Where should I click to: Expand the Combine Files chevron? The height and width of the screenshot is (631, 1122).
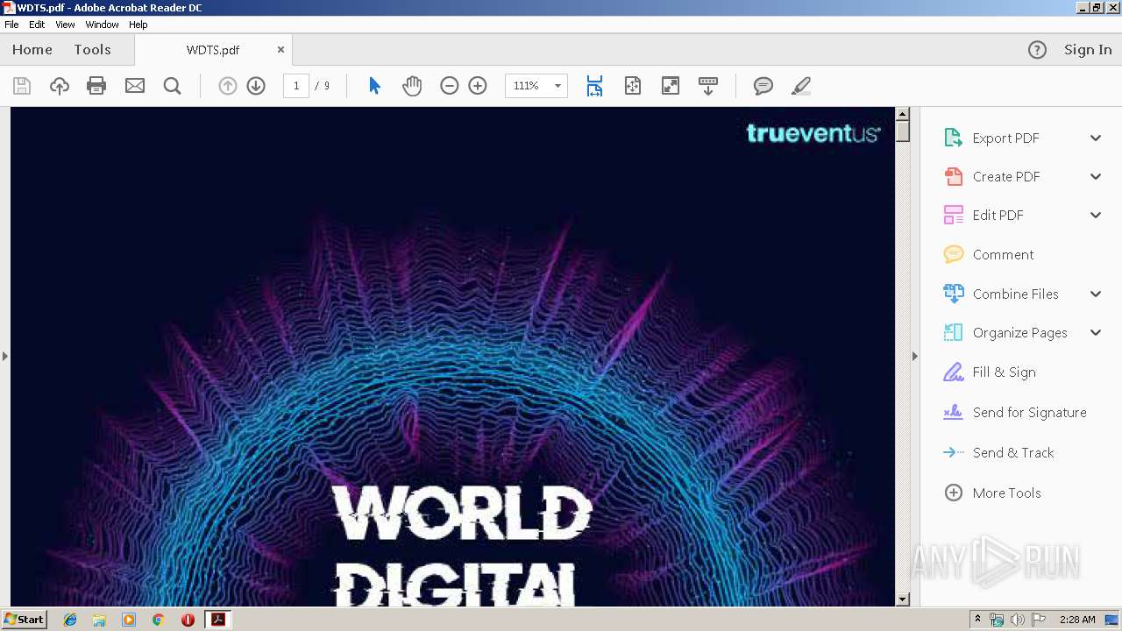1096,294
